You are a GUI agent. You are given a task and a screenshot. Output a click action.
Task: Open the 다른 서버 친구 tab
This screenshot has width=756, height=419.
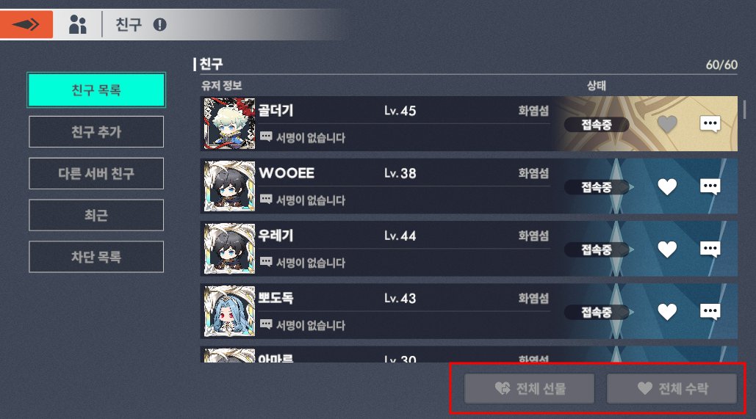(x=96, y=173)
